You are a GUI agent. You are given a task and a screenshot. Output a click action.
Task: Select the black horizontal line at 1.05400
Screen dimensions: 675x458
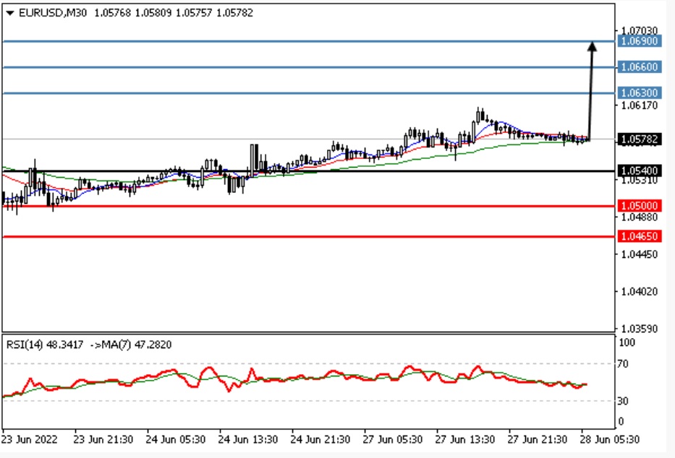(x=308, y=171)
